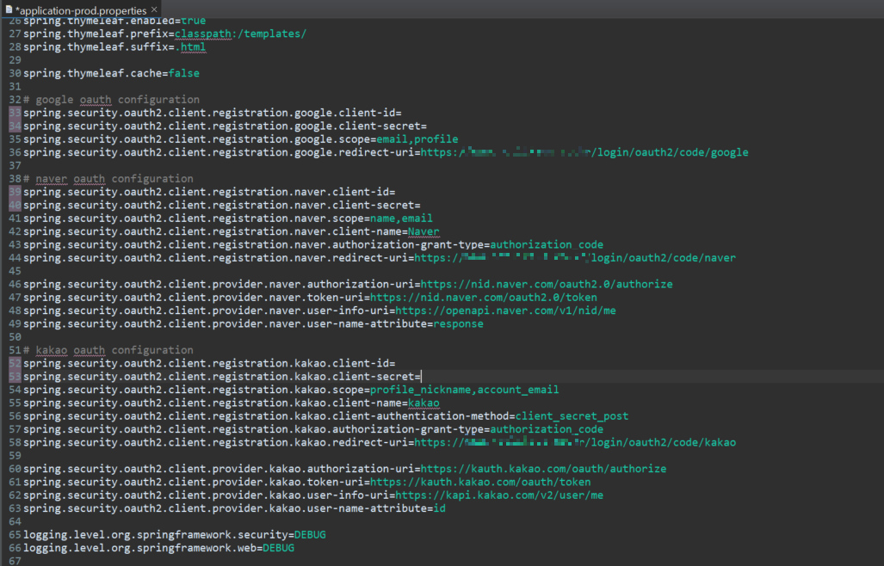884x566 pixels.
Task: Place cursor after naver.client-id= on line 39
Action: pyautogui.click(x=396, y=192)
